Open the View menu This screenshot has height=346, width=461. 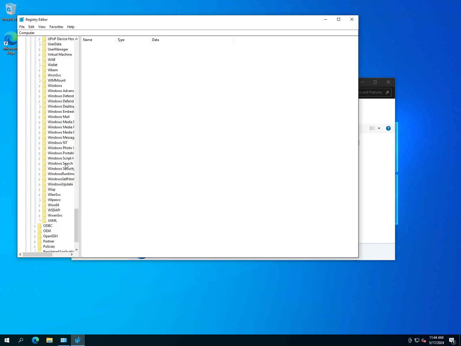(x=42, y=27)
